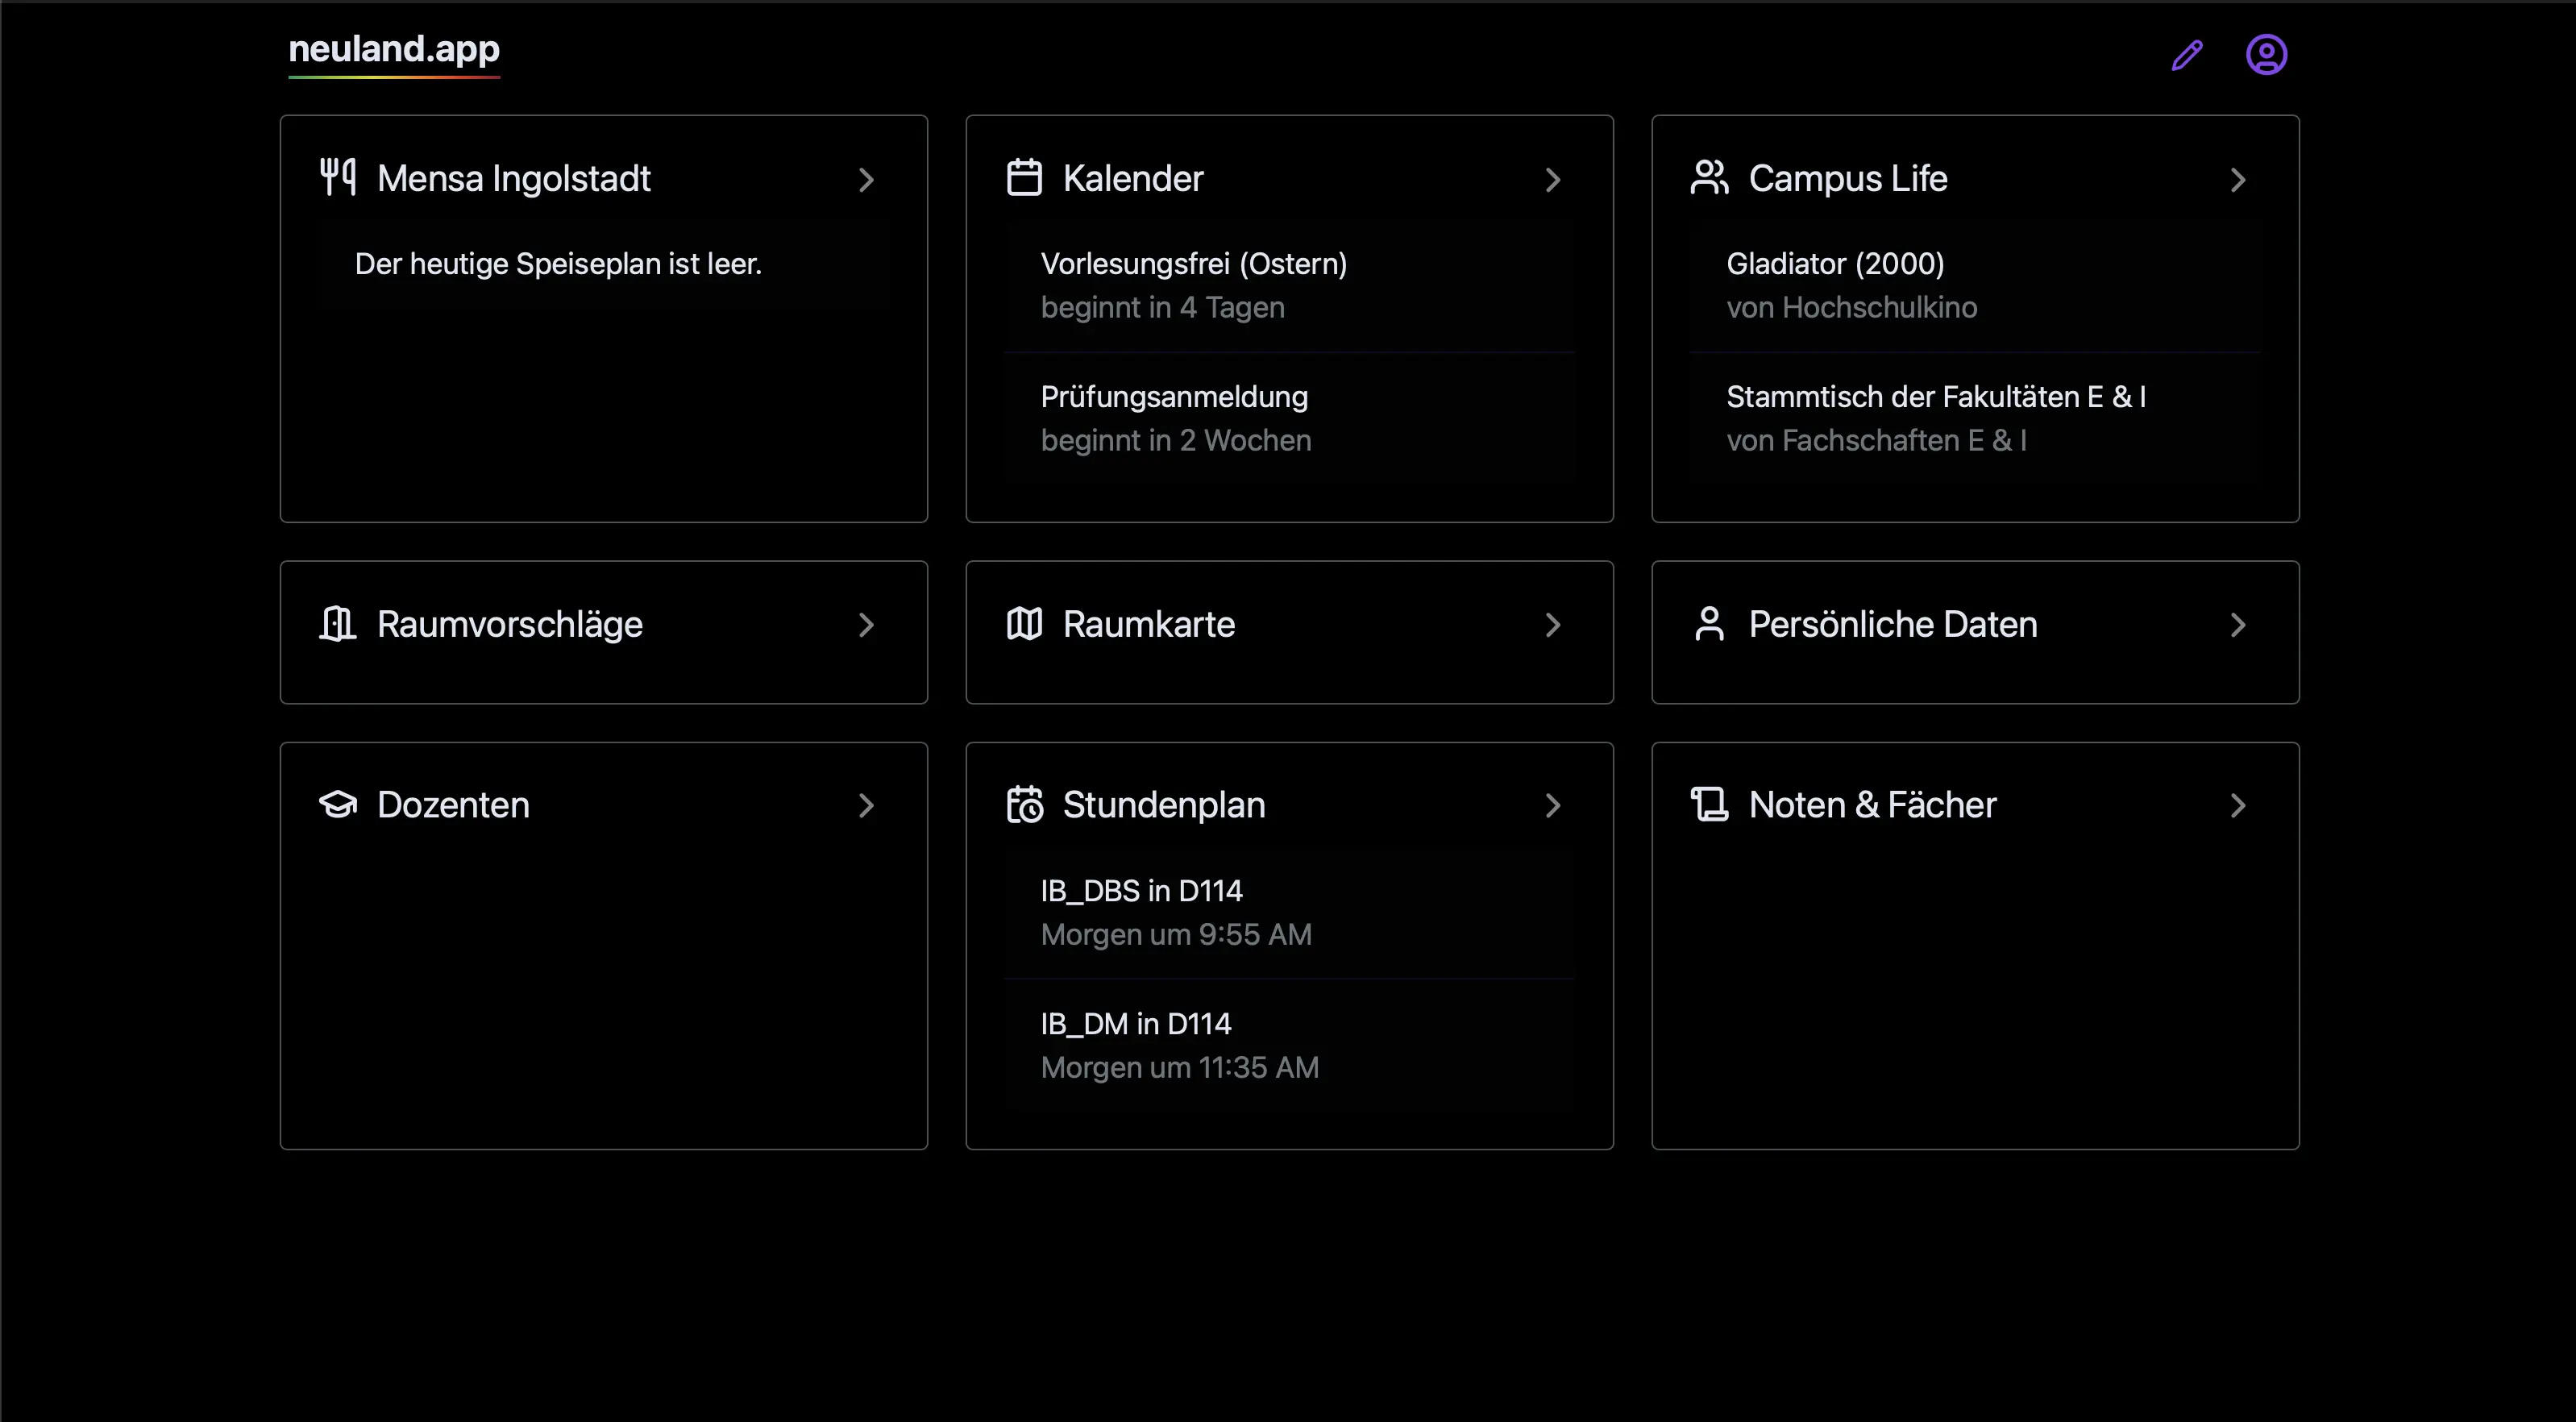Click the calendar icon beside Kalender
Image resolution: width=2576 pixels, height=1422 pixels.
pyautogui.click(x=1023, y=178)
